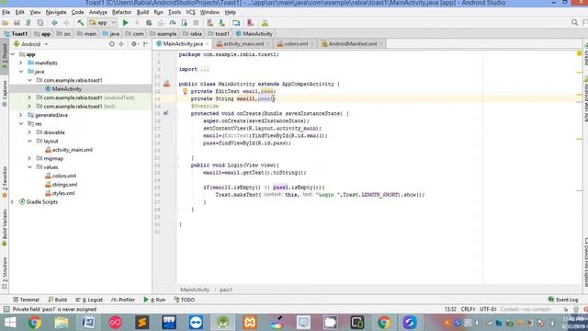The width and height of the screenshot is (588, 331).
Task: Expand the drawable folder
Action: pyautogui.click(x=29, y=132)
